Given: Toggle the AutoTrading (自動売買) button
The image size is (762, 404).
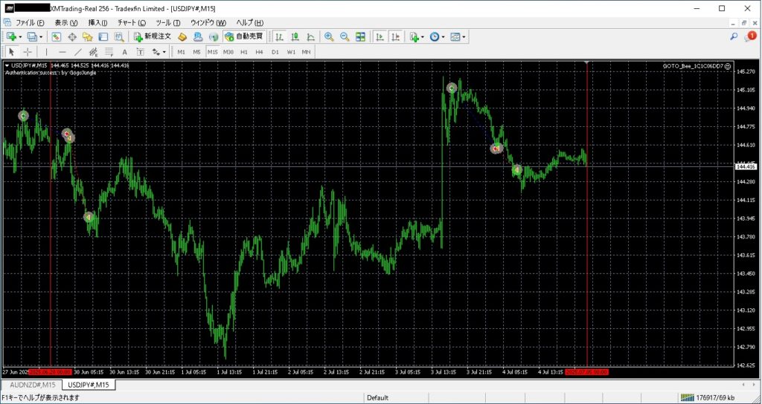Looking at the screenshot, I should tap(244, 36).
